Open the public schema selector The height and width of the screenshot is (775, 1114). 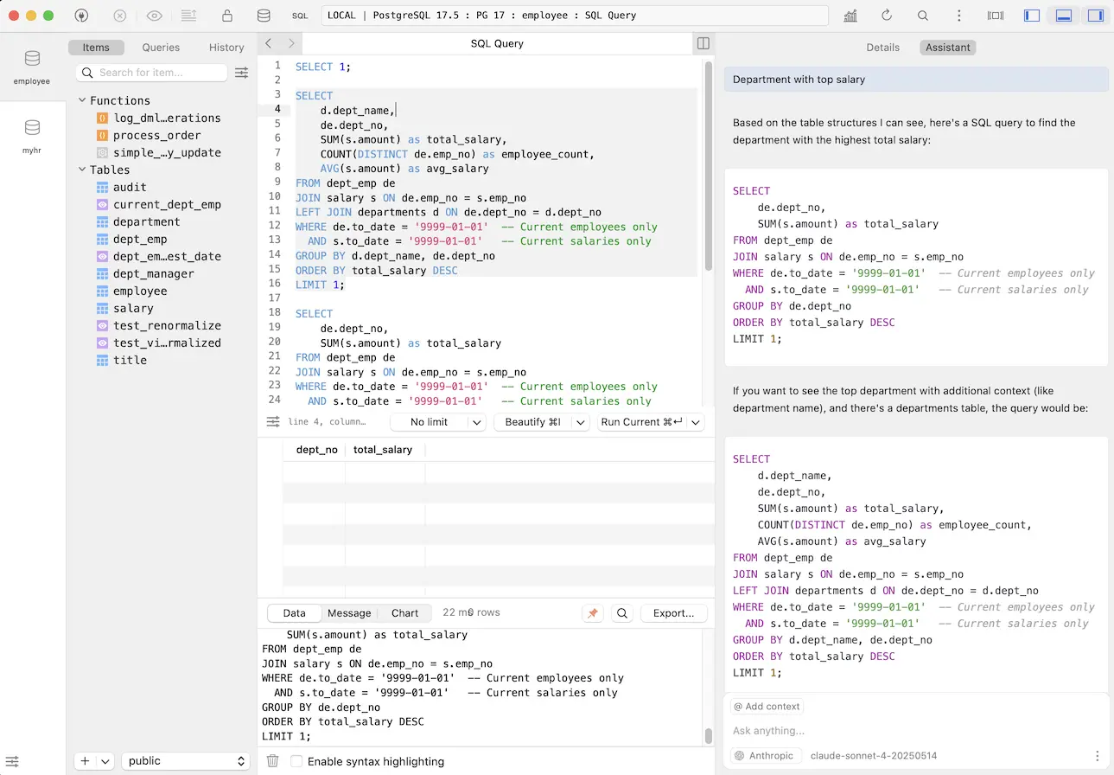tap(186, 761)
